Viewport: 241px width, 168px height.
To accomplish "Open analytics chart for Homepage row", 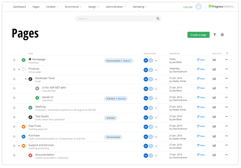I will coord(214,60).
